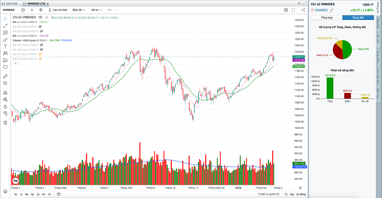The height and width of the screenshot is (198, 382).
Task: Open the Biểu đồ dropdown
Action: [x=79, y=10]
